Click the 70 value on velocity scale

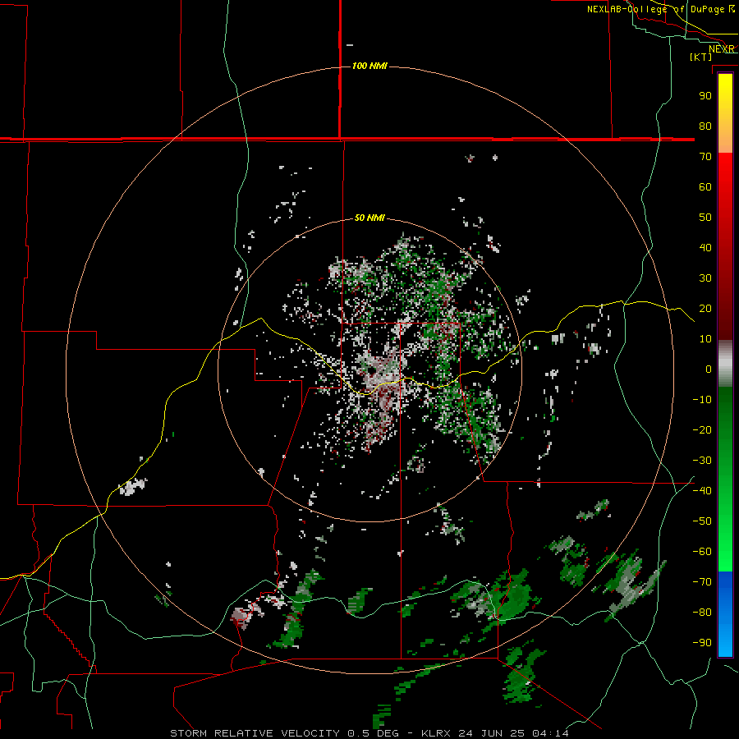[705, 157]
